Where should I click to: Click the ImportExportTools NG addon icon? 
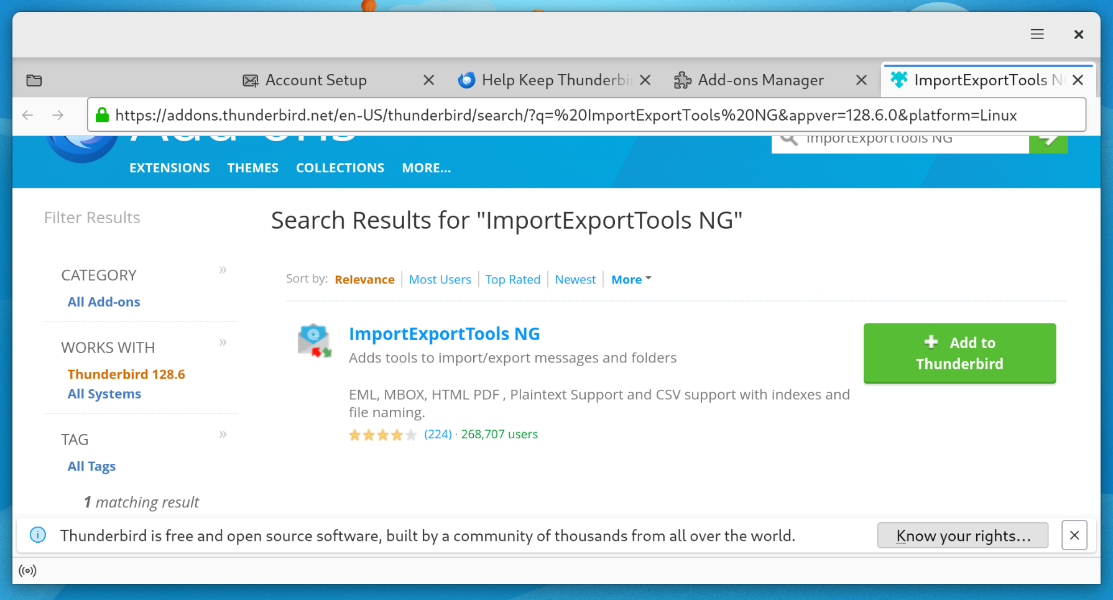314,341
